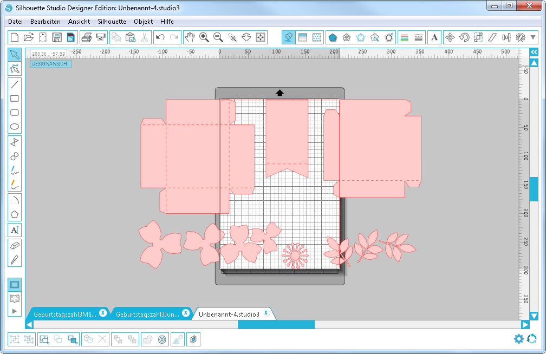The image size is (546, 354).
Task: Switch to the Geburtstagszahl3Jun tab
Action: click(x=147, y=314)
